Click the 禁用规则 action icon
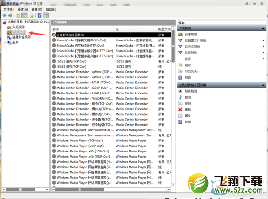 (180, 91)
